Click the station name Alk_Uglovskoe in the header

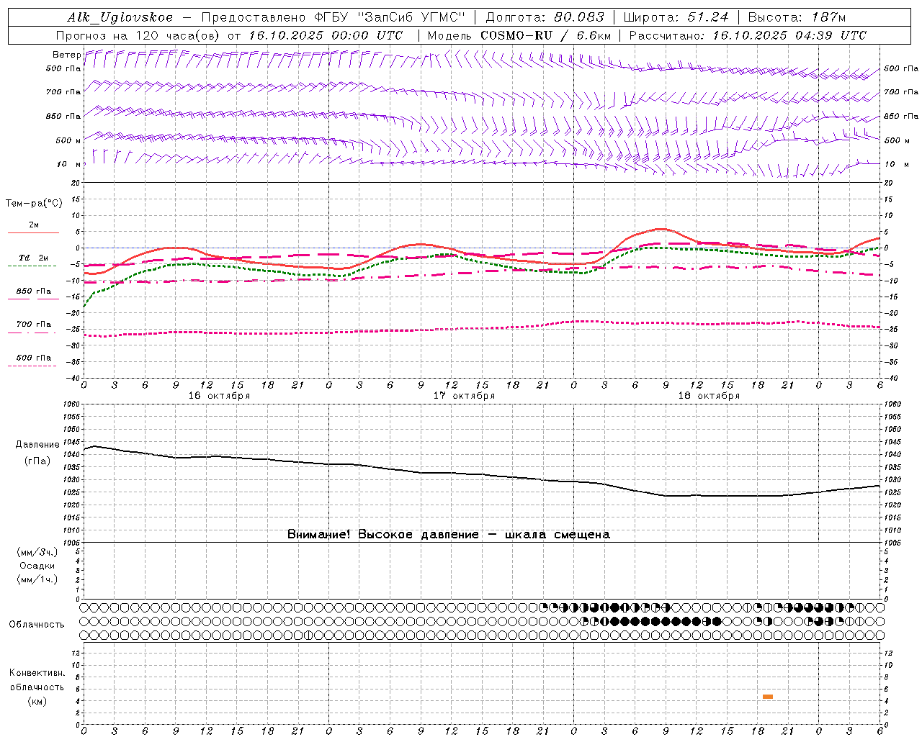click(120, 17)
